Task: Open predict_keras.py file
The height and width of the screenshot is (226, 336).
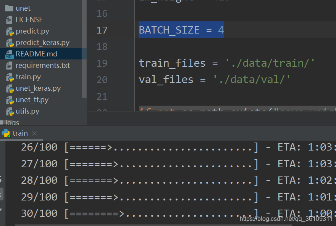Action: 42,43
